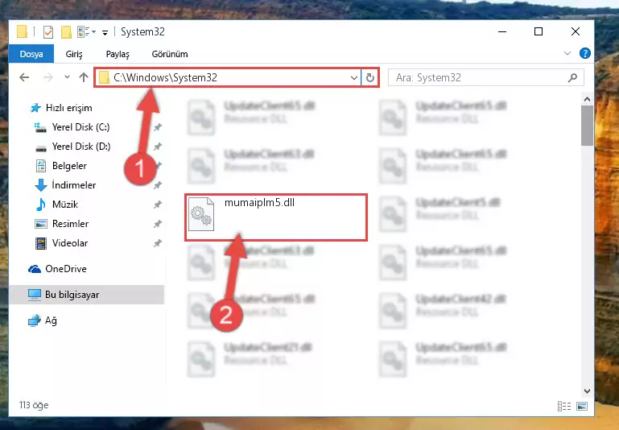Close the System32 window
This screenshot has height=430, width=619.
(x=576, y=31)
